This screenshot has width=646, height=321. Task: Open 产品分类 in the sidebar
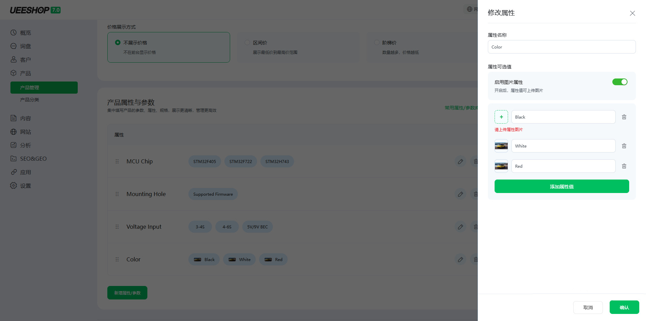30,100
